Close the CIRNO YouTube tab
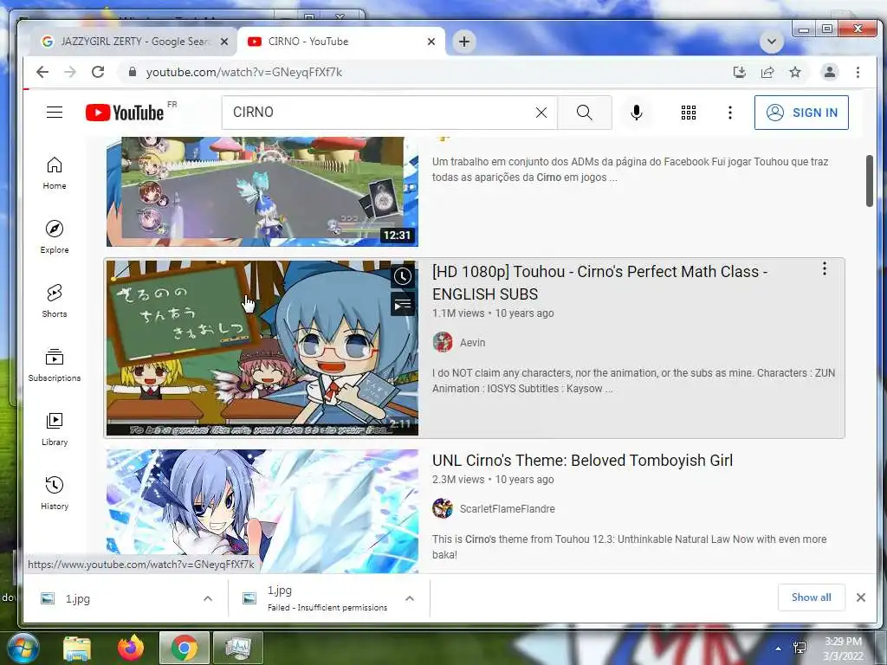The height and width of the screenshot is (665, 887). pos(431,42)
